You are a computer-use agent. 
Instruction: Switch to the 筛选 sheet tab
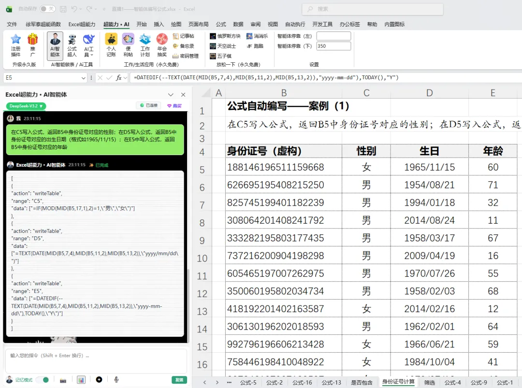tap(430, 382)
